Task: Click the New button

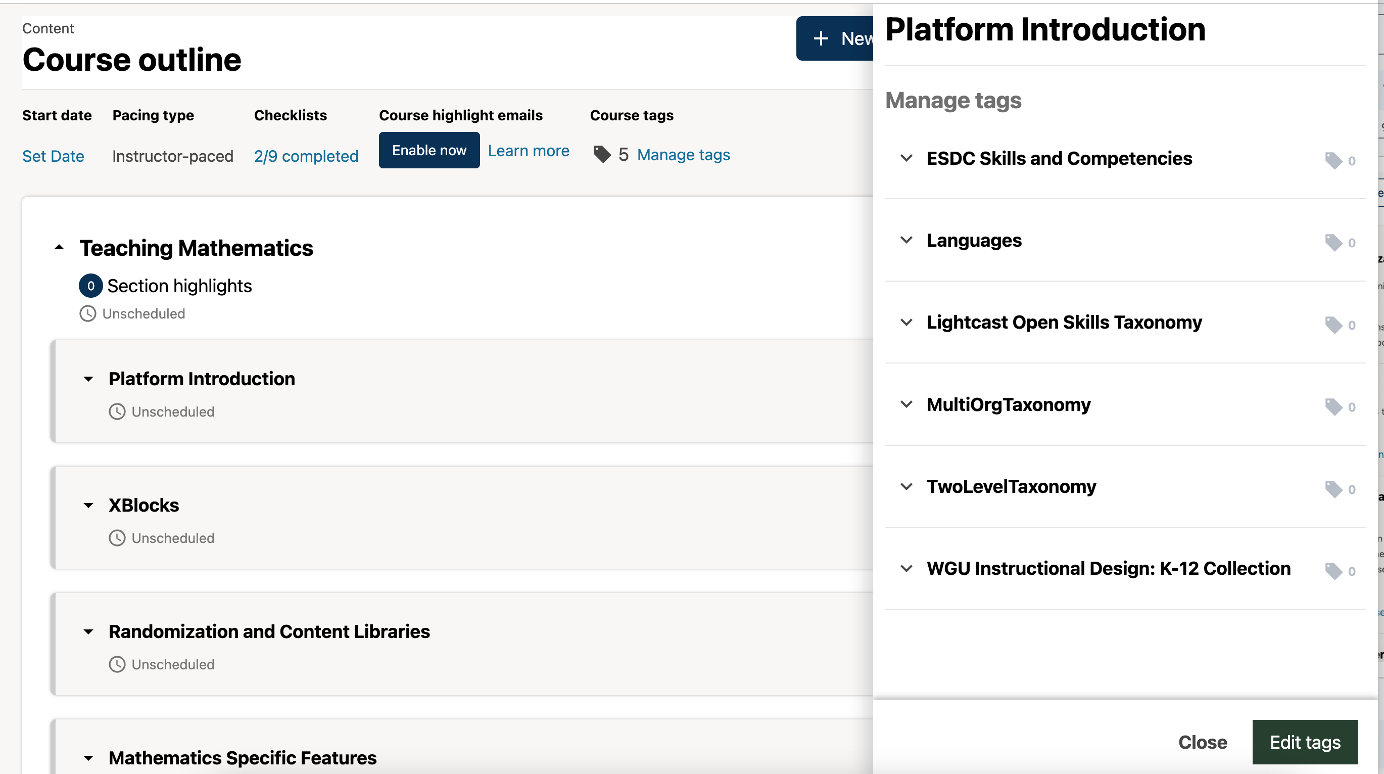Action: click(x=835, y=39)
